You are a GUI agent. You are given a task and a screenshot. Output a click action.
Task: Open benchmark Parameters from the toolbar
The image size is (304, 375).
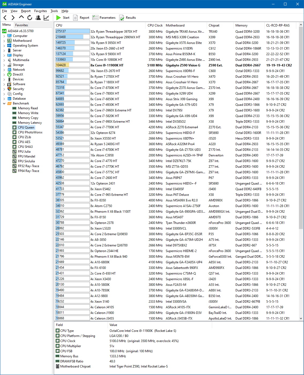pos(104,18)
